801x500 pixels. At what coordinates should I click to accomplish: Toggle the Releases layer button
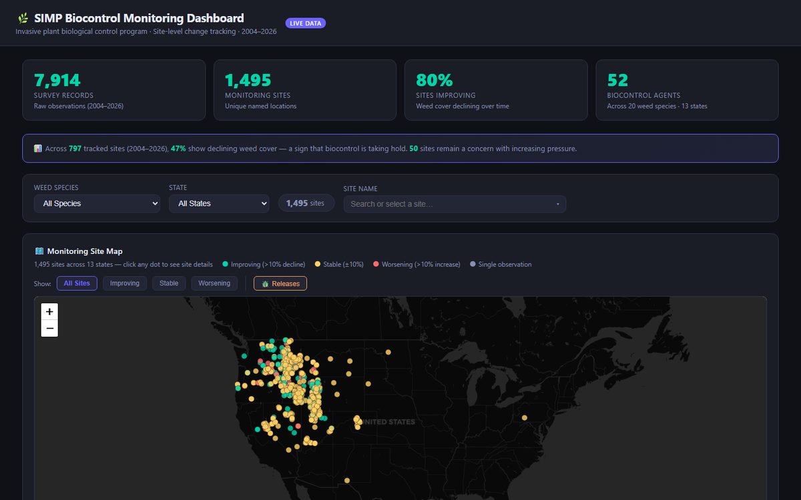pos(280,283)
